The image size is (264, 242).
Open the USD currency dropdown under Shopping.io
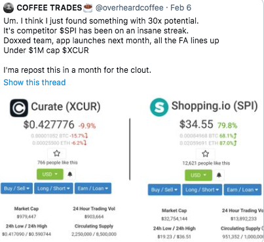(x=198, y=175)
